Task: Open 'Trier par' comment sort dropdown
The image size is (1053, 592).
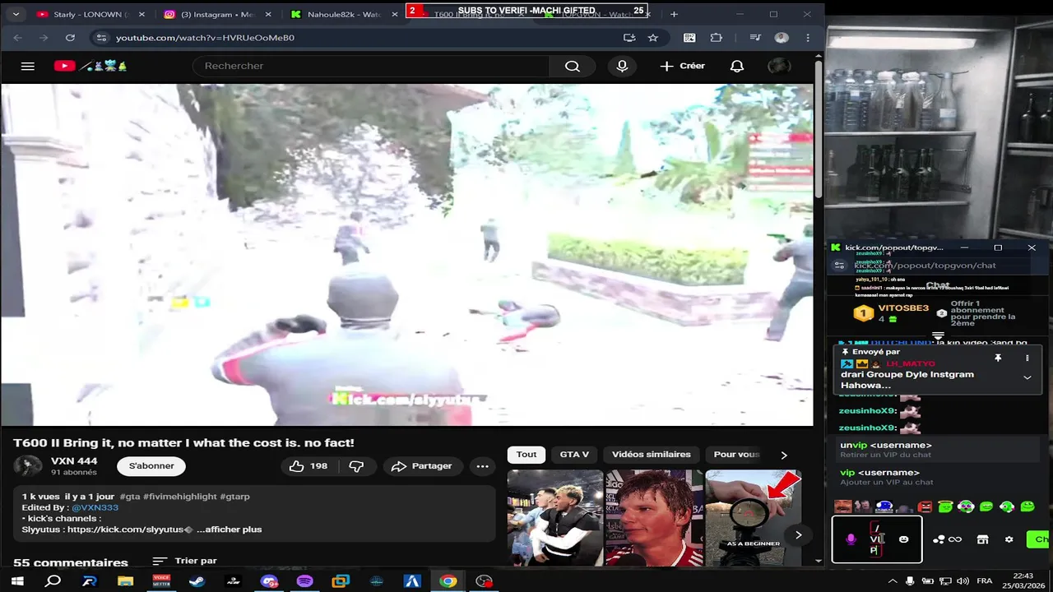Action: pos(185,561)
